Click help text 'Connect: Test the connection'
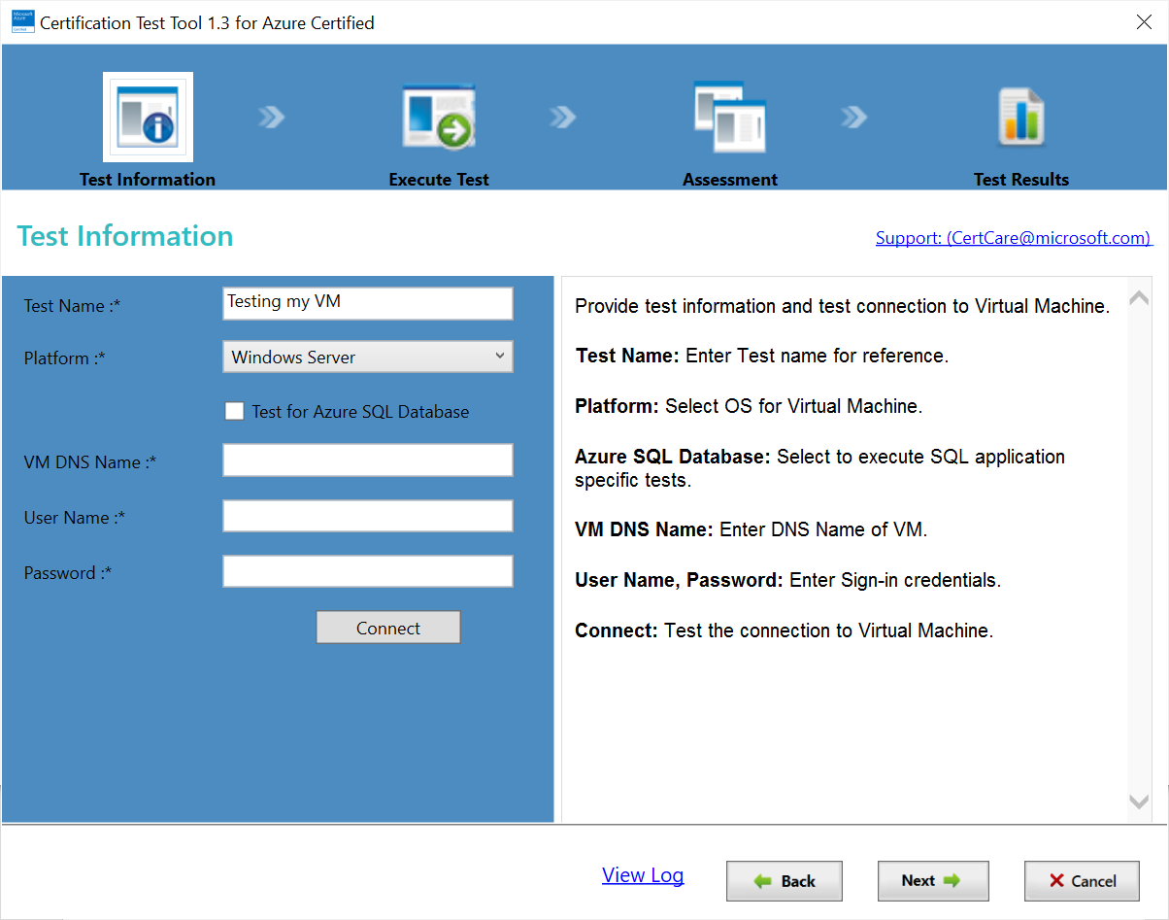The height and width of the screenshot is (920, 1169). tap(785, 630)
